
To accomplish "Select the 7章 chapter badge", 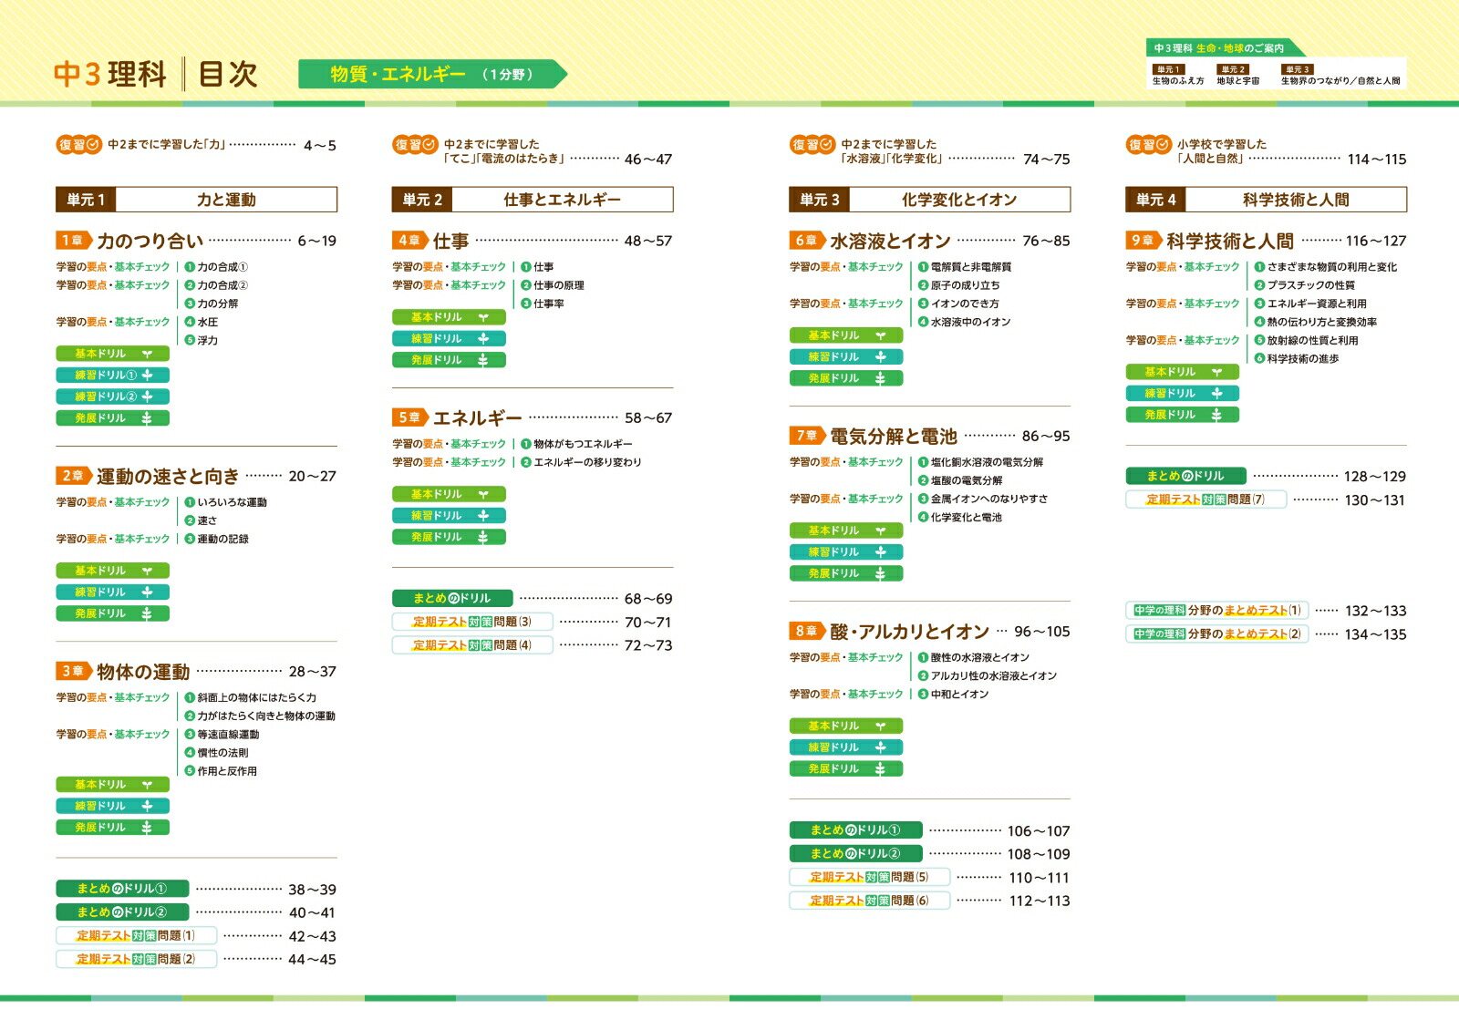I will point(807,436).
